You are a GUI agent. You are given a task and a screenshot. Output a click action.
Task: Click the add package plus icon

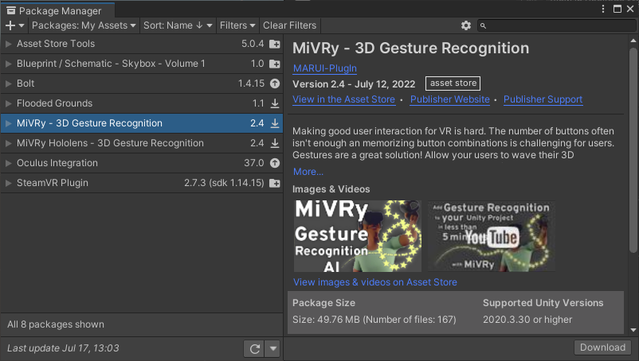coord(14,25)
